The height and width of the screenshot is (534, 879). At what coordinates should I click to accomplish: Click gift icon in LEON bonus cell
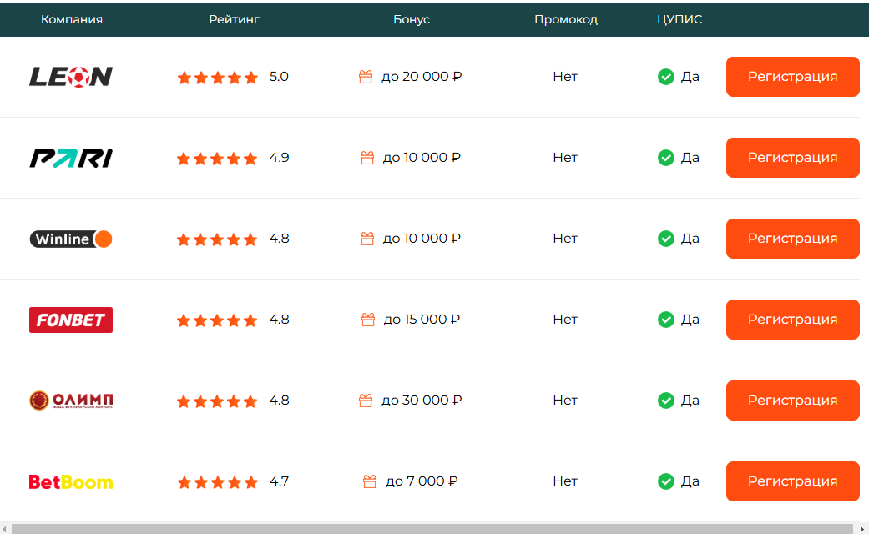[366, 77]
